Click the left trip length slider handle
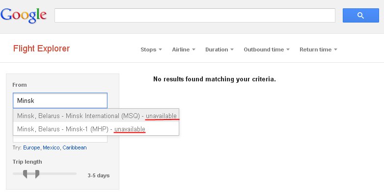Image resolution: width=384 pixels, height=195 pixels. pyautogui.click(x=25, y=174)
